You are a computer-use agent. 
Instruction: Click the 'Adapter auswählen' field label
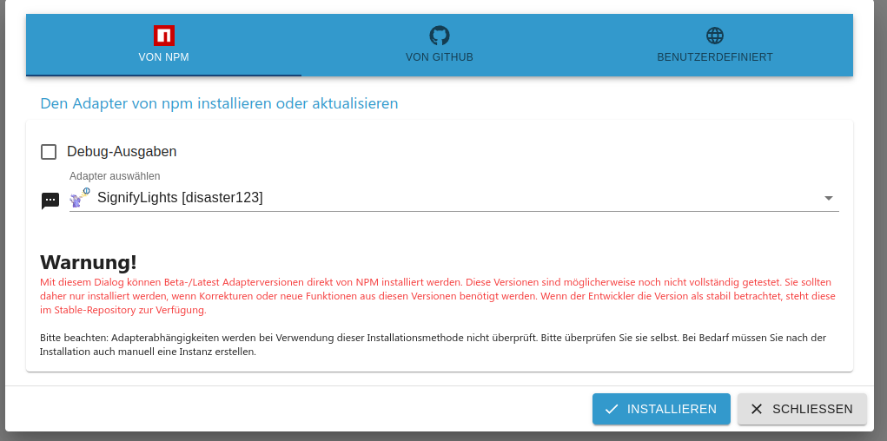(x=115, y=176)
